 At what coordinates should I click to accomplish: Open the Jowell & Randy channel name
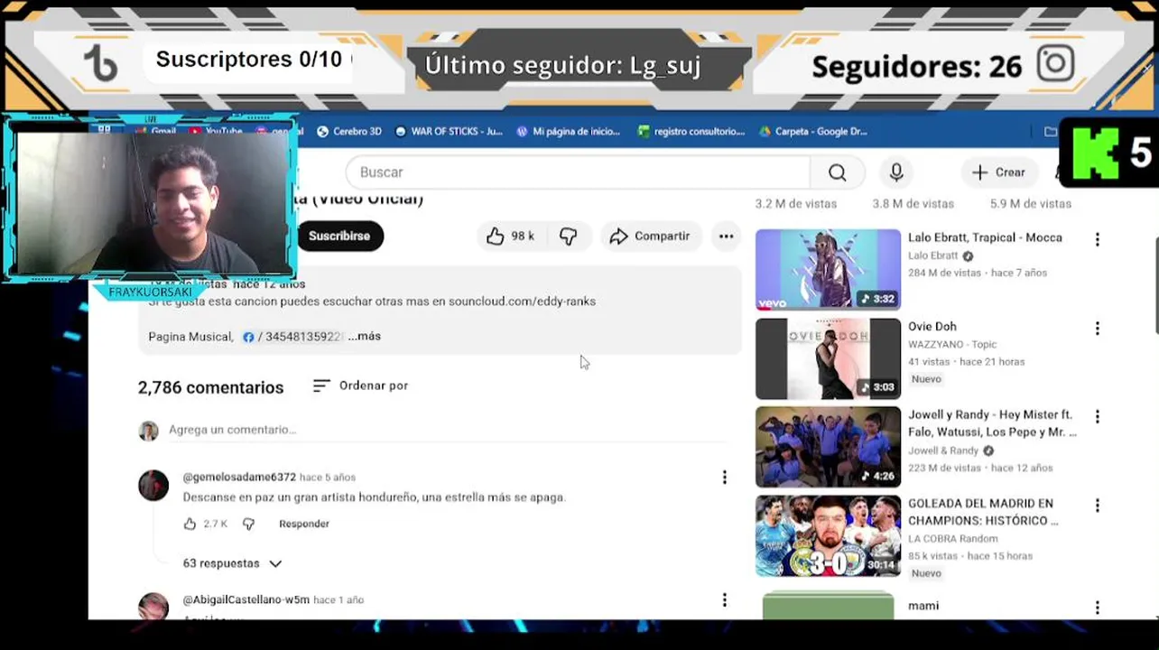[943, 450]
